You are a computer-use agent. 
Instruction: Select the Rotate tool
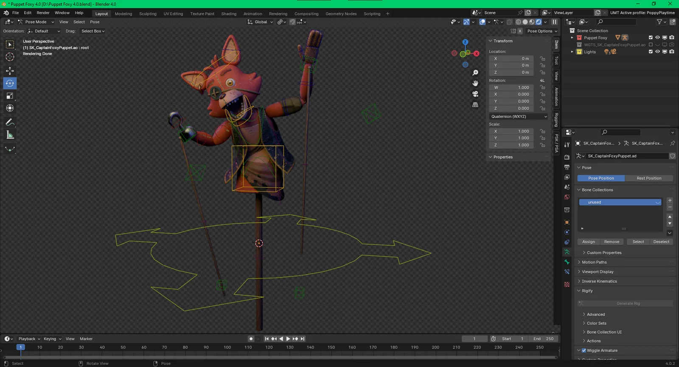[10, 83]
